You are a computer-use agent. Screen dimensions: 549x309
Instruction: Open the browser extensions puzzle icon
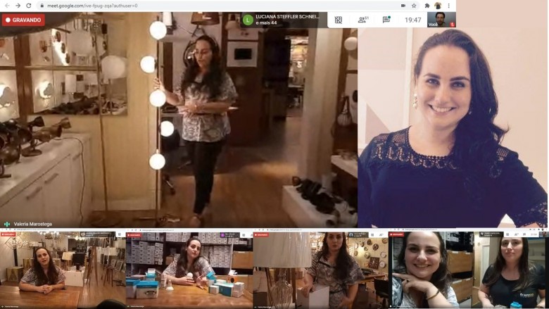tap(427, 6)
